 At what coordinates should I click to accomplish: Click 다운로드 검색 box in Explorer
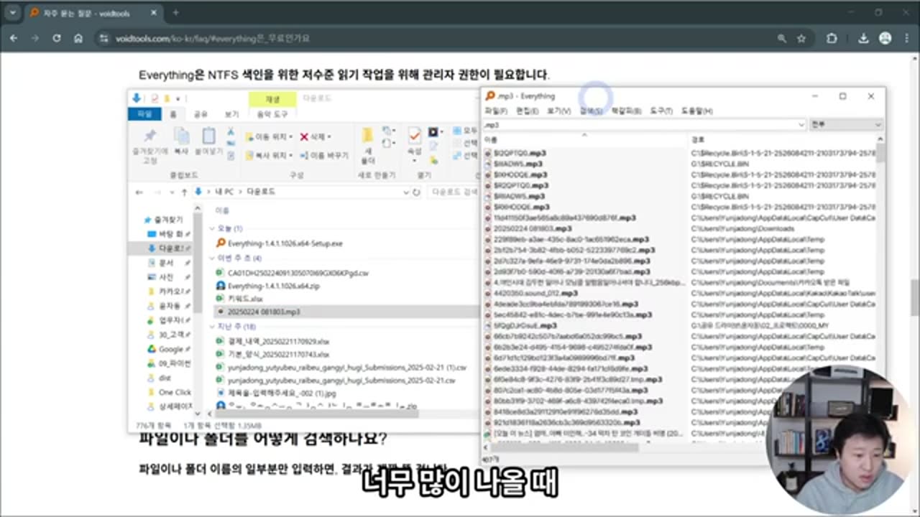453,192
